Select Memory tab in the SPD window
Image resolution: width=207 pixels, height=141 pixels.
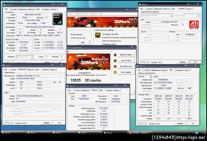coord(165,70)
